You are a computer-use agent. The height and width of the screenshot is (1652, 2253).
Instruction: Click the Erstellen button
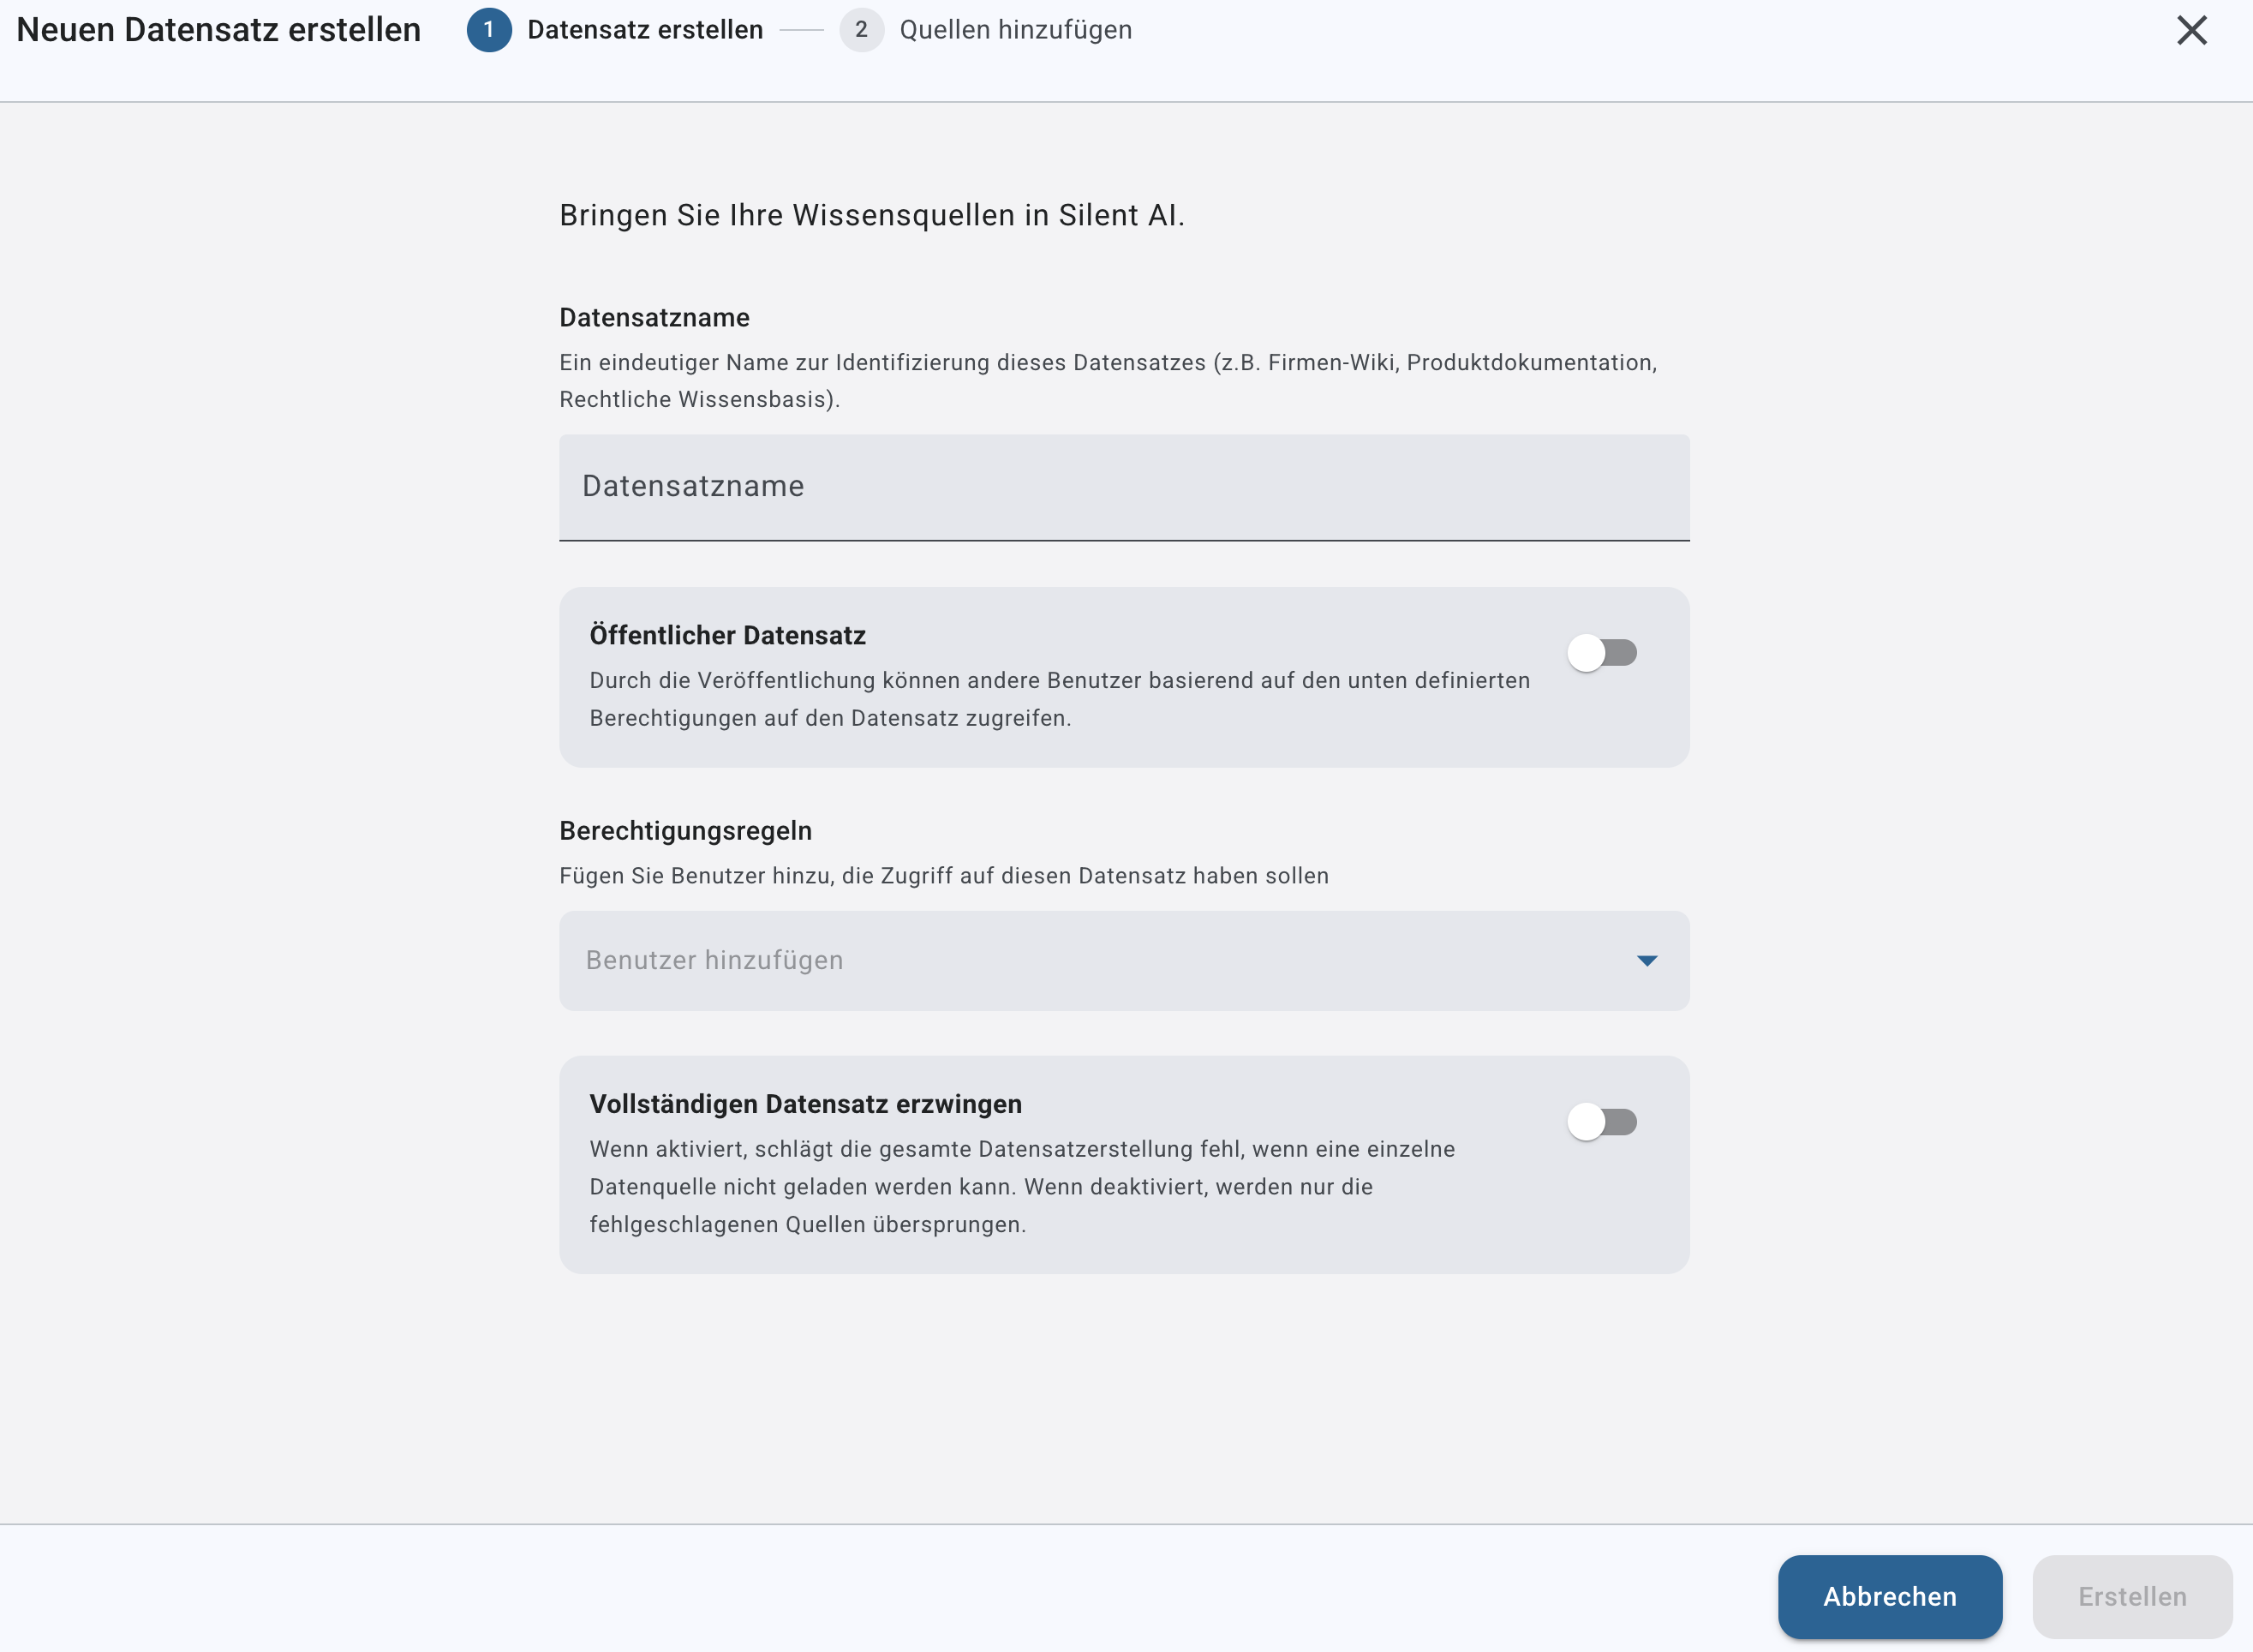point(2131,1596)
